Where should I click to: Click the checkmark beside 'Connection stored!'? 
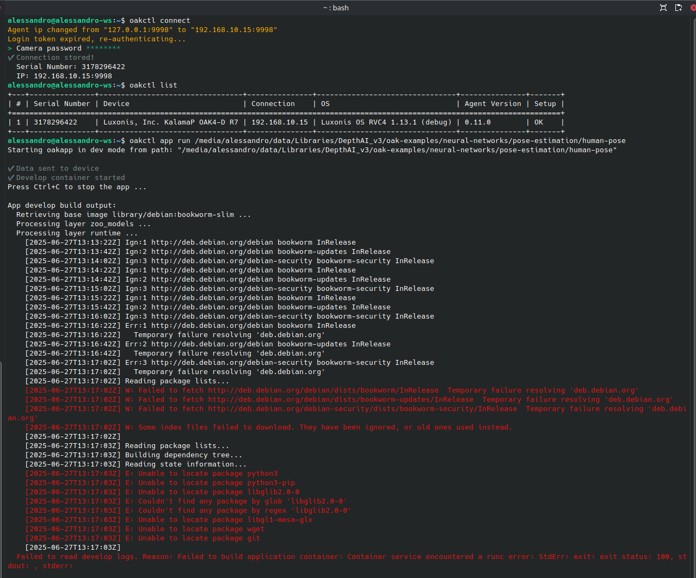pyautogui.click(x=11, y=58)
